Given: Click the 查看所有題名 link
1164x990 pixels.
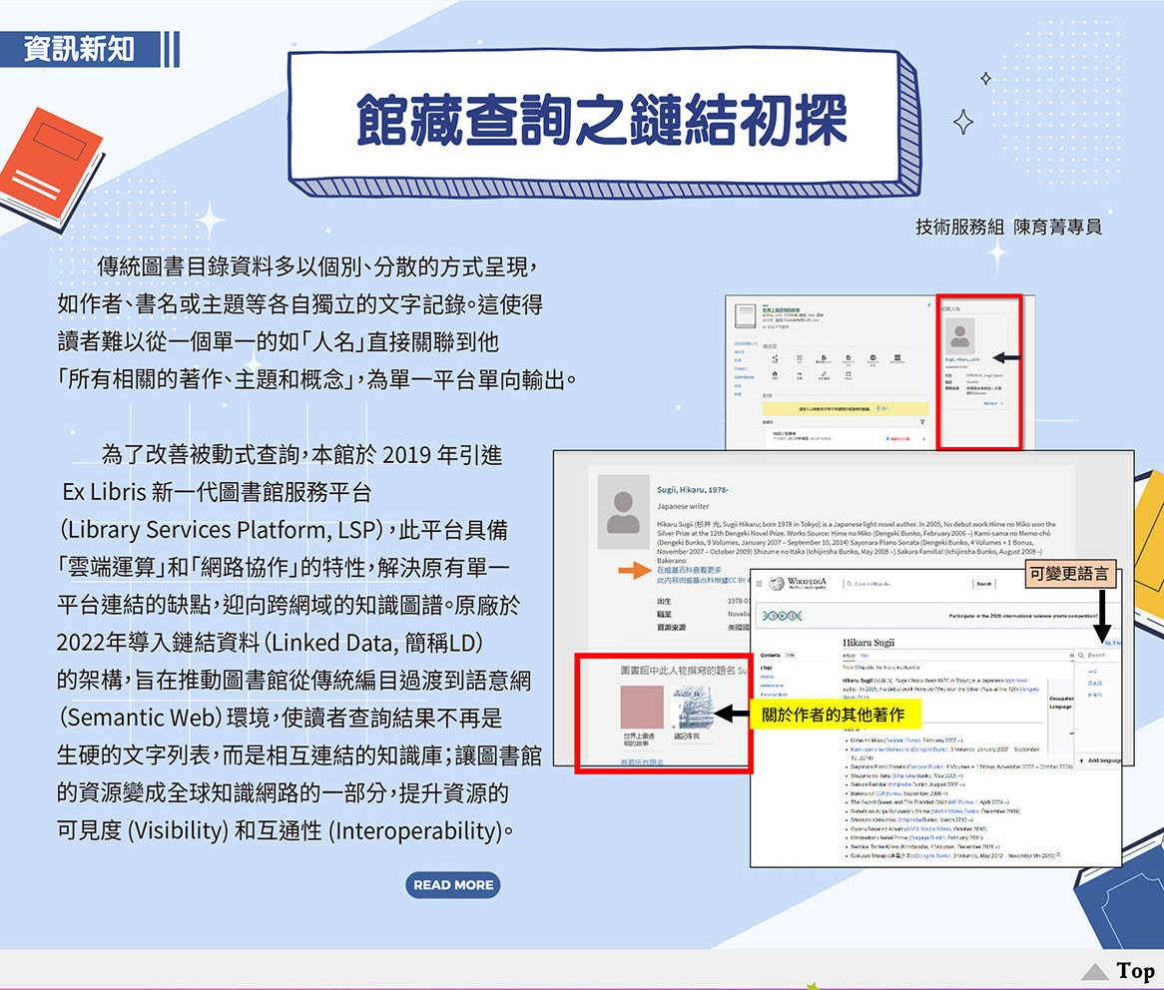Looking at the screenshot, I should pos(642,762).
